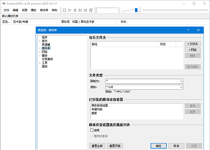The height and width of the screenshot is (150, 210).
Task: Enable the 启用 checkbox
Action: pos(92,130)
